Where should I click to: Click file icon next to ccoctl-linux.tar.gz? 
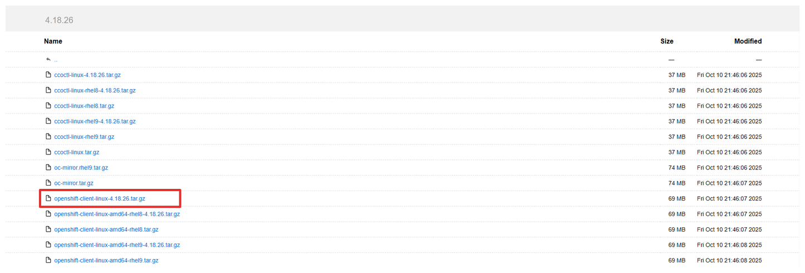(x=48, y=152)
